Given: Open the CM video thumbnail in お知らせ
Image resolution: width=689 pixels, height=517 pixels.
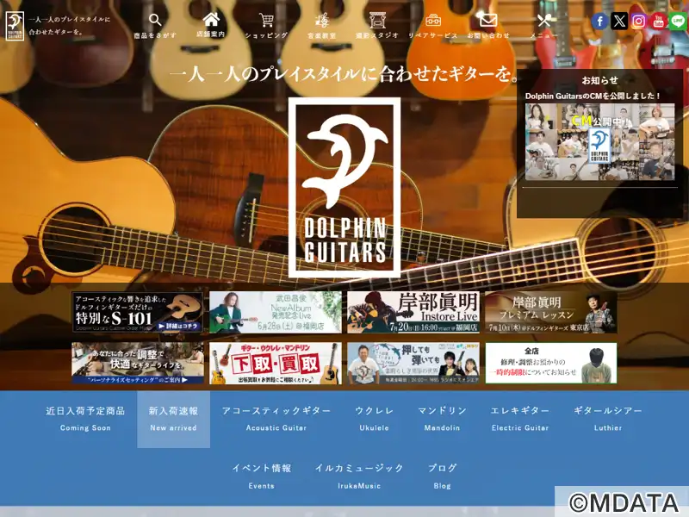Looking at the screenshot, I should click(x=599, y=141).
